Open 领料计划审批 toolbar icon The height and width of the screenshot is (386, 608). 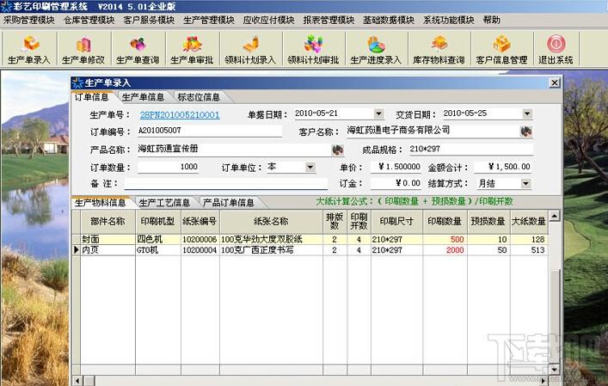313,49
